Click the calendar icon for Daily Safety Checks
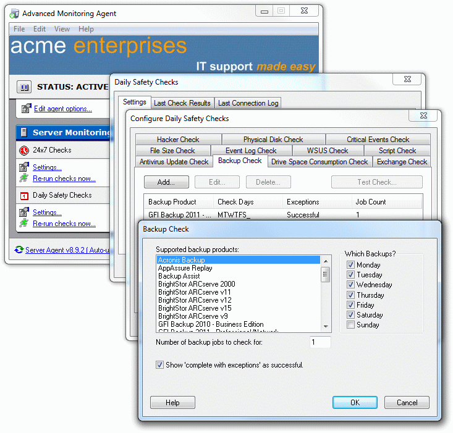 click(24, 196)
